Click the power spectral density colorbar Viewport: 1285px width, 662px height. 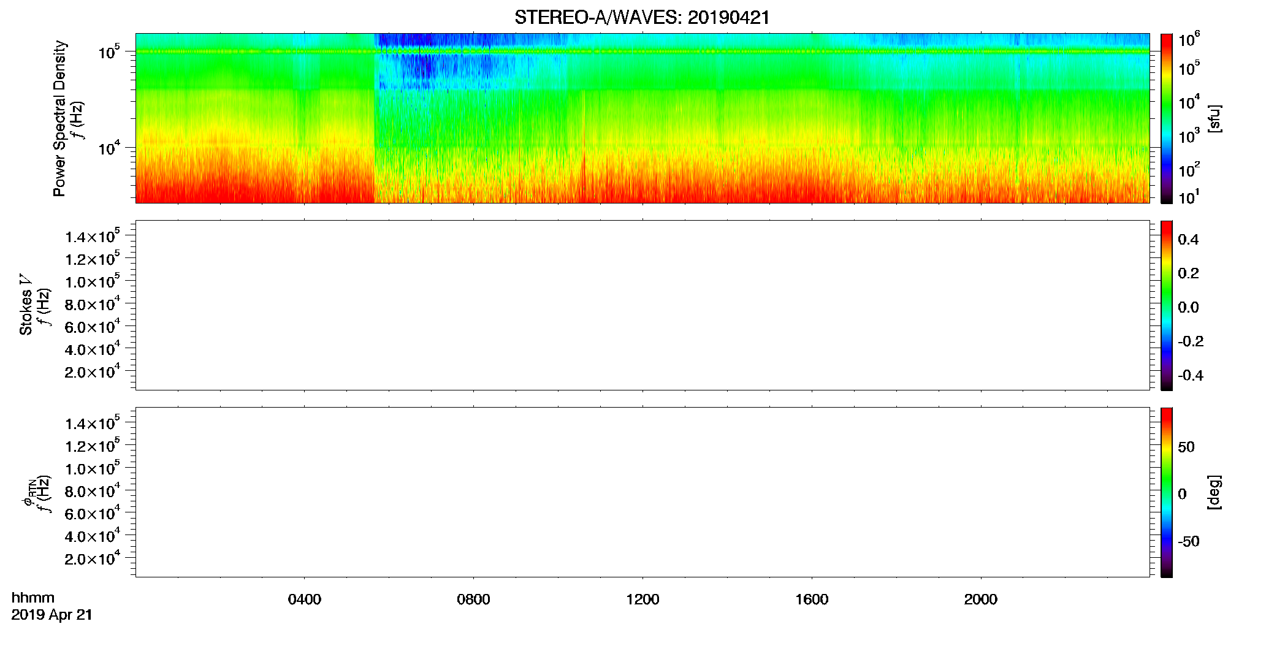tap(1166, 118)
